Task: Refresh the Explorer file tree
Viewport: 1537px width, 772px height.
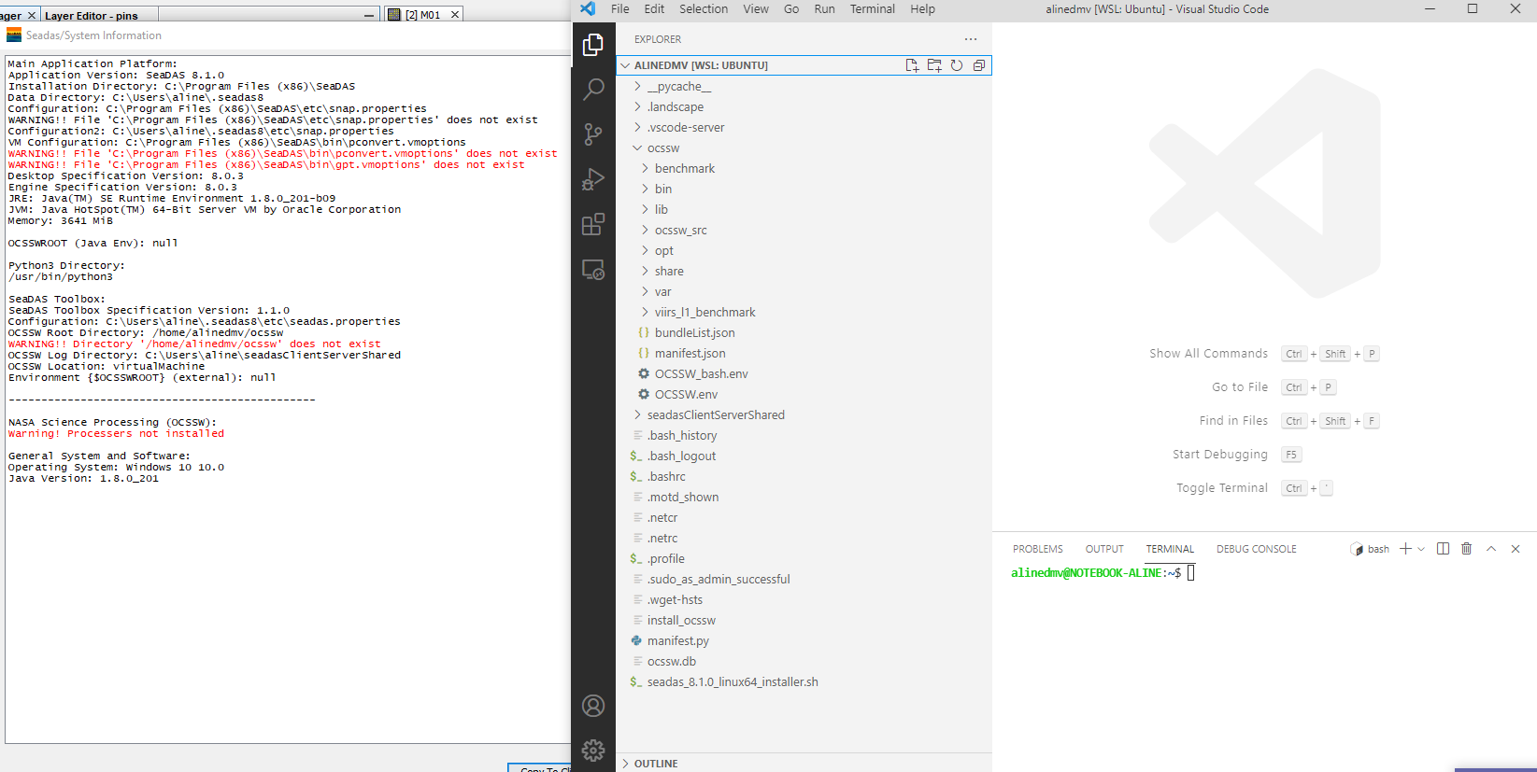Action: click(957, 65)
